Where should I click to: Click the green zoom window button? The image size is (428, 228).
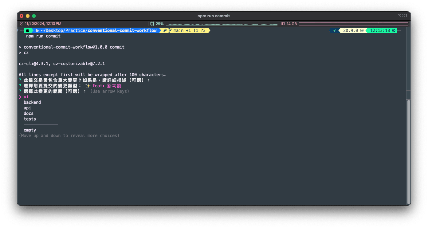pyautogui.click(x=34, y=16)
